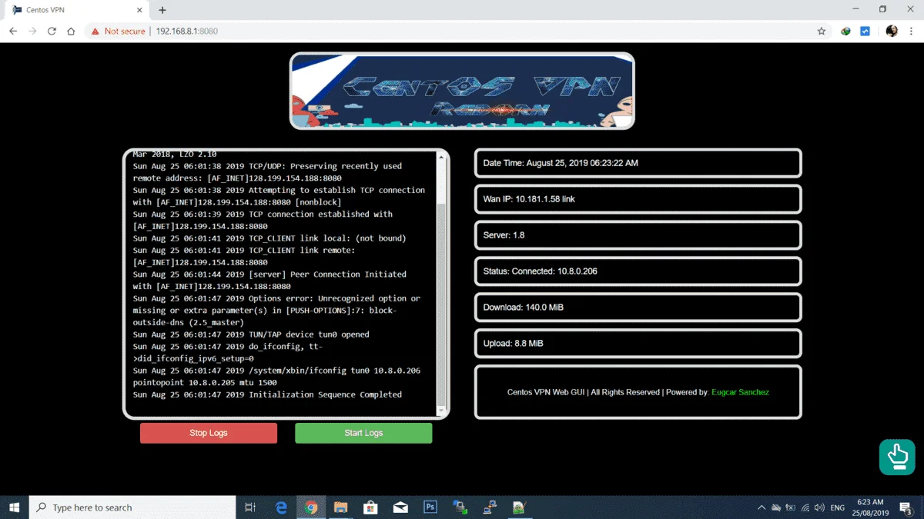Select the Upload: 8.8 MiB text
Viewport: 924px width, 519px height.
pyautogui.click(x=513, y=344)
